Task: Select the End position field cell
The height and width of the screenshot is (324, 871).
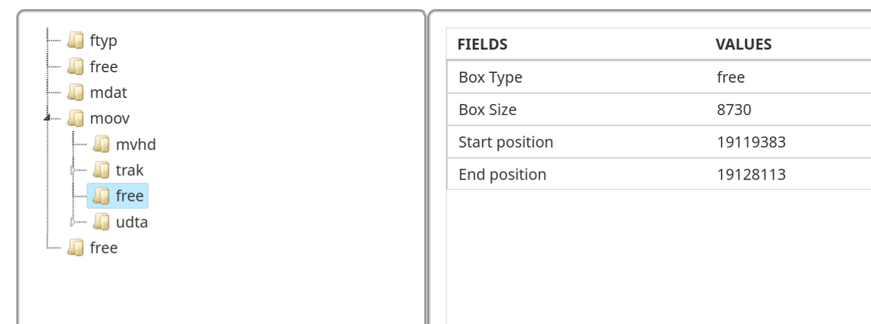Action: 502,175
